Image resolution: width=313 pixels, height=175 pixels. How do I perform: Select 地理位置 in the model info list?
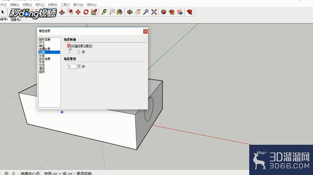(x=45, y=49)
